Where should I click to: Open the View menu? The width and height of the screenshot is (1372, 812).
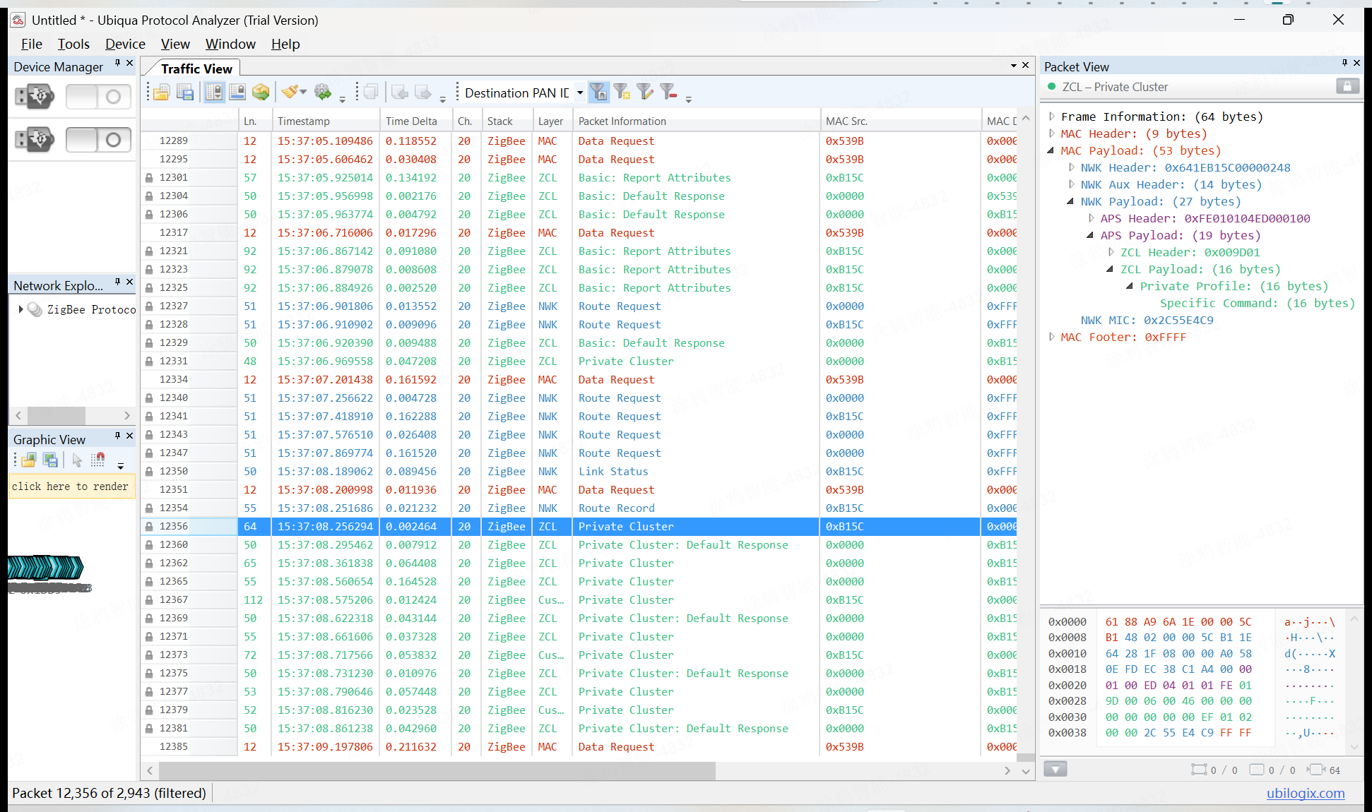(x=175, y=44)
